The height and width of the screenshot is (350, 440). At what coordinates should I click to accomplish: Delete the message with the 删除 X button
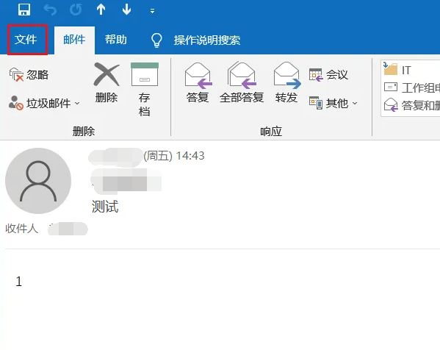point(107,83)
